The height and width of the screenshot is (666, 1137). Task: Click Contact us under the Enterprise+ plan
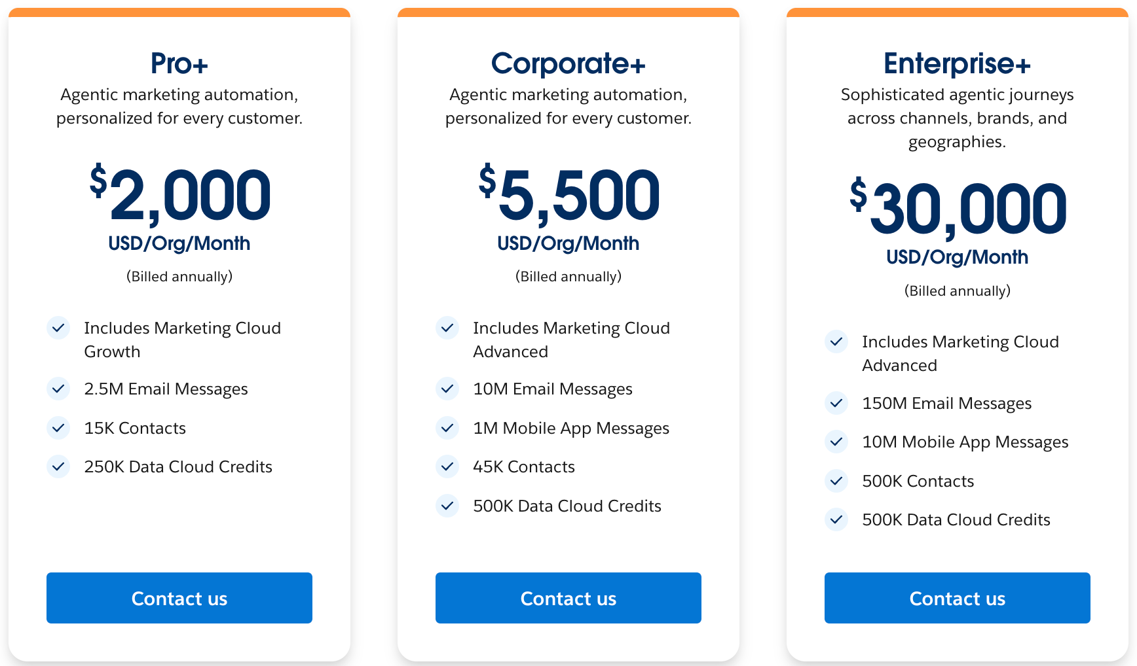pyautogui.click(x=957, y=598)
